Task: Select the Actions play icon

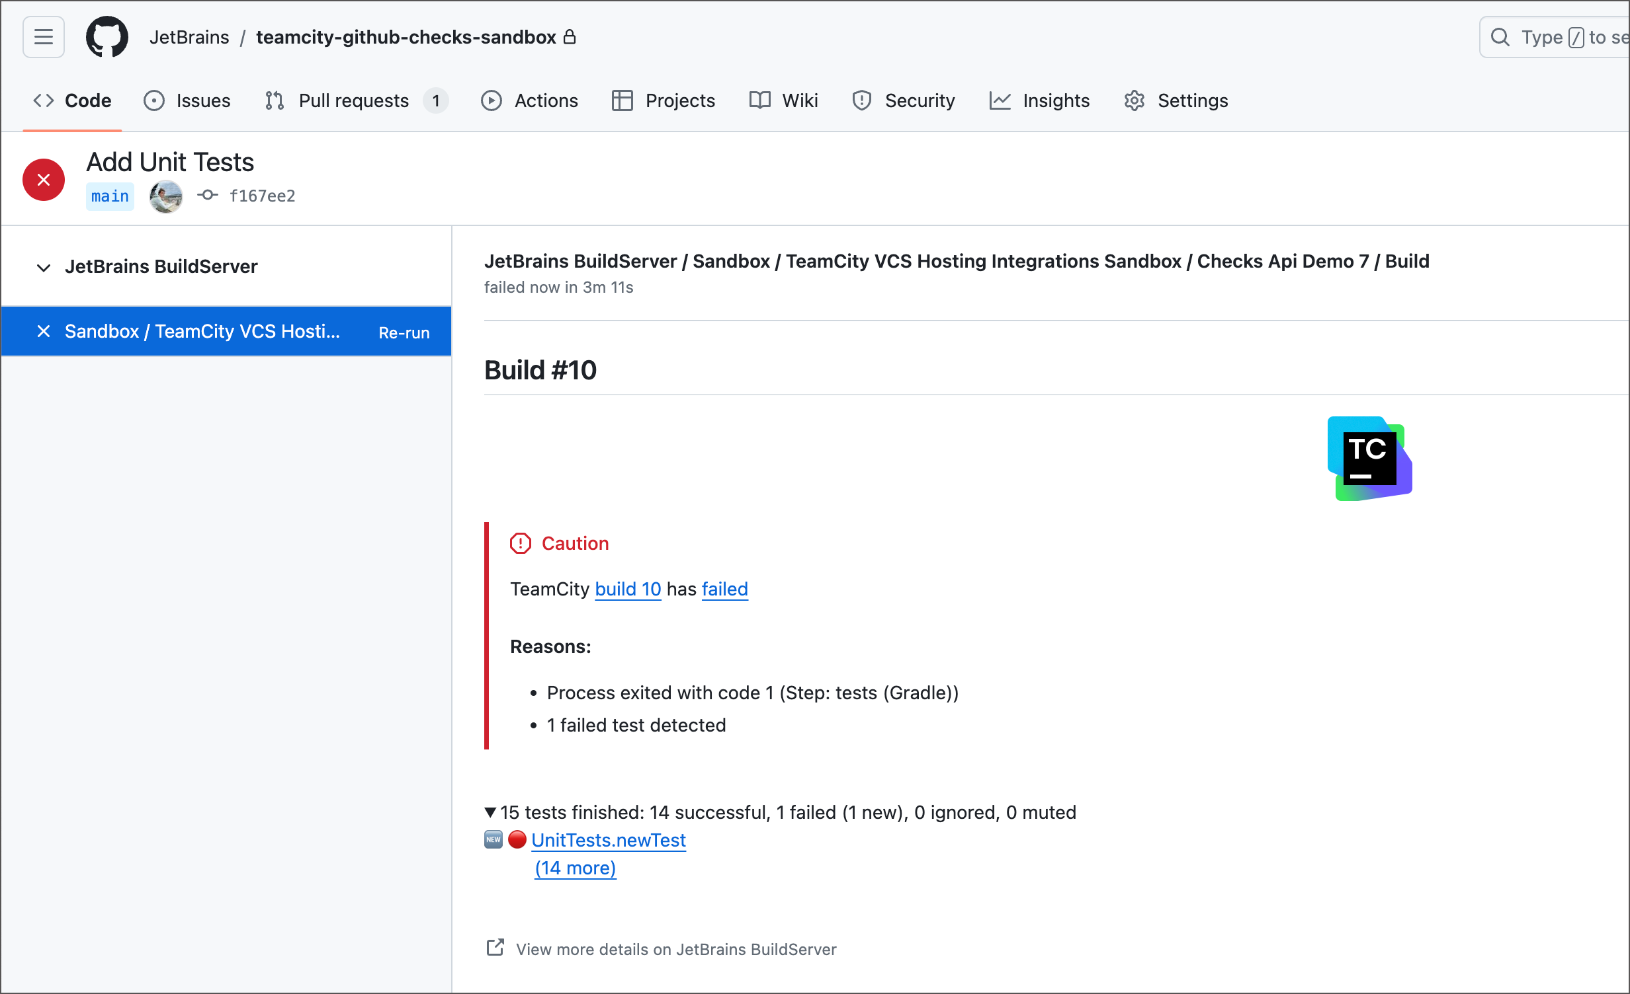Action: [491, 100]
